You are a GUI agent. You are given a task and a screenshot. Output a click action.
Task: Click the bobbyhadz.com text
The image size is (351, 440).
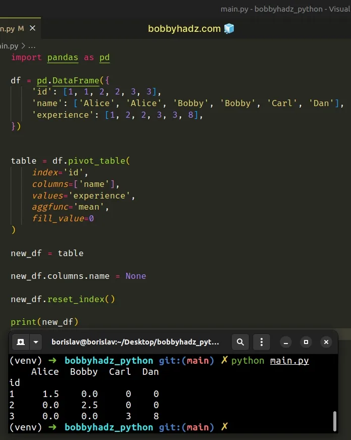click(x=184, y=29)
